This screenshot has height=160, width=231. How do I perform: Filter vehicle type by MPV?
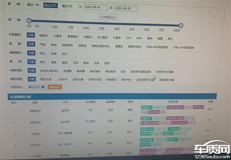pyautogui.click(x=139, y=38)
